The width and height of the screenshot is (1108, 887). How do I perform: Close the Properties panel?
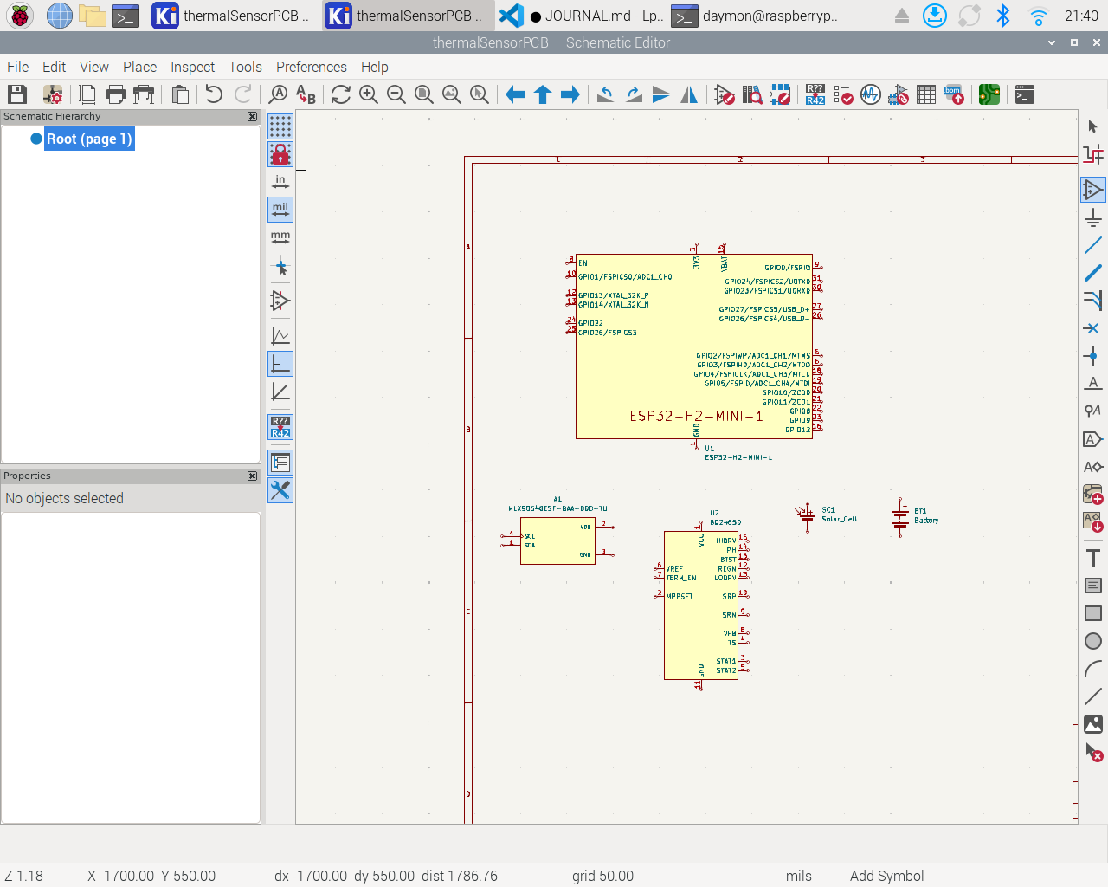pyautogui.click(x=252, y=476)
